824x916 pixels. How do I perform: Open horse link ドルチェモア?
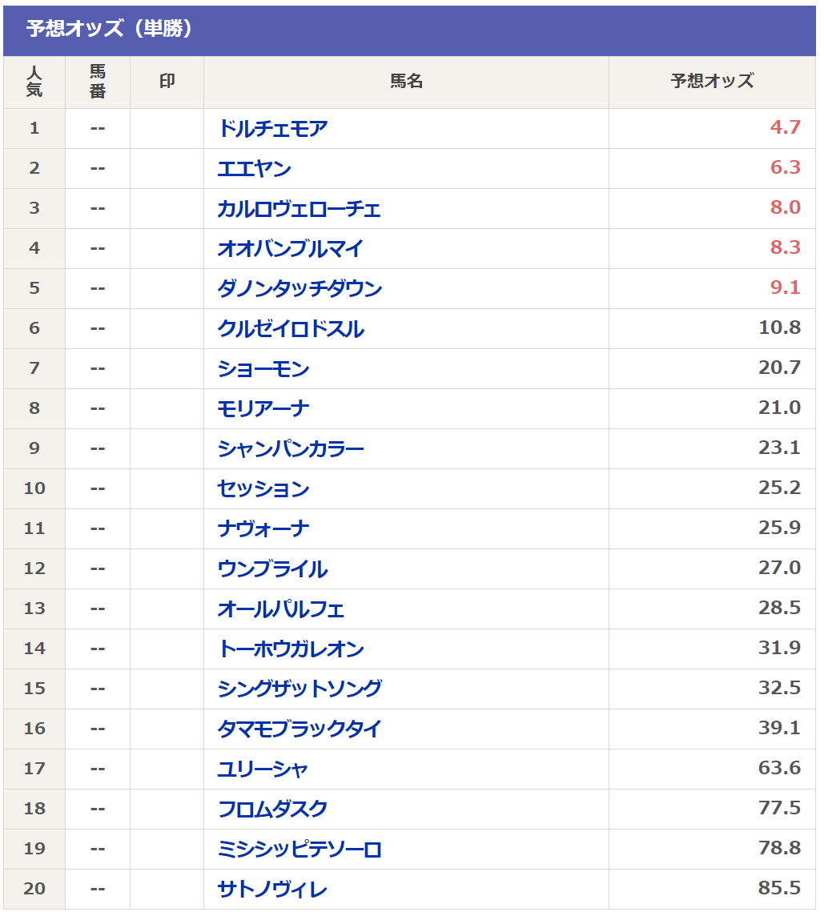point(272,129)
